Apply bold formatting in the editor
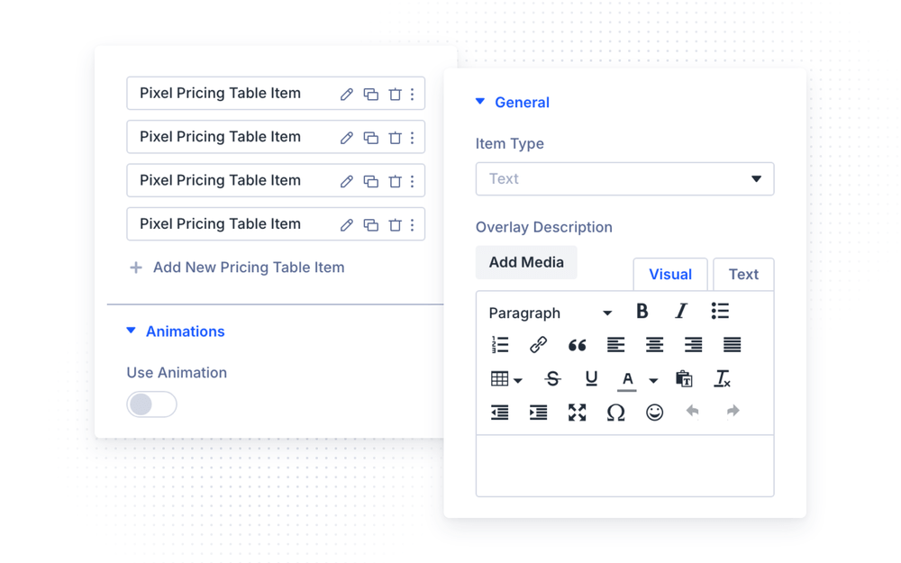Viewport: 901px width, 563px height. click(642, 312)
